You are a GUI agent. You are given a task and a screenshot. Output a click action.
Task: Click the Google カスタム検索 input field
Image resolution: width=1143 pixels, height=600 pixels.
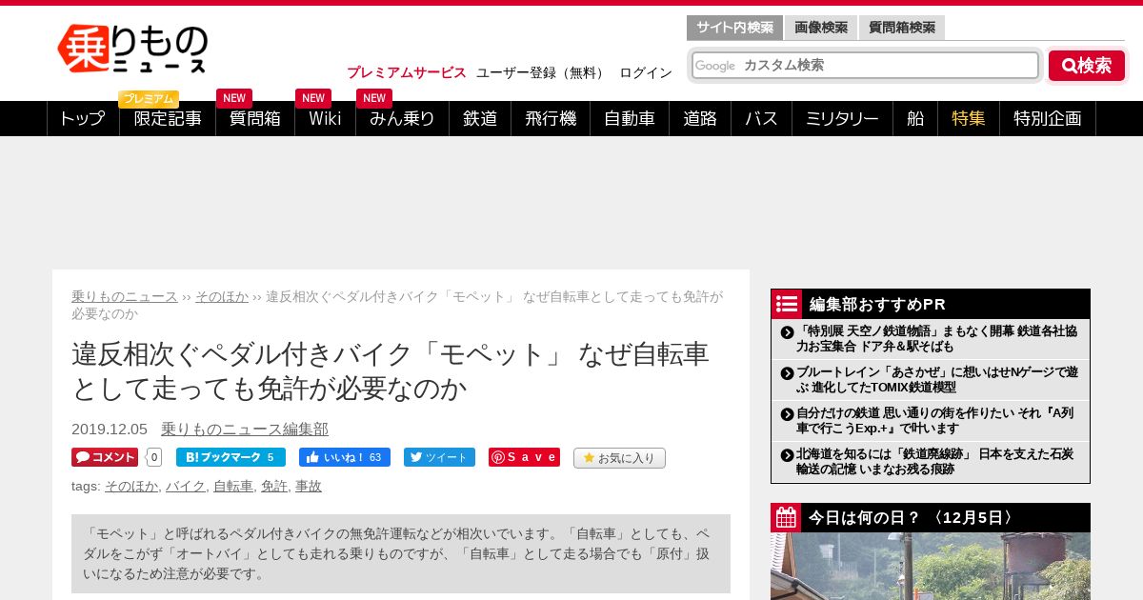point(865,65)
